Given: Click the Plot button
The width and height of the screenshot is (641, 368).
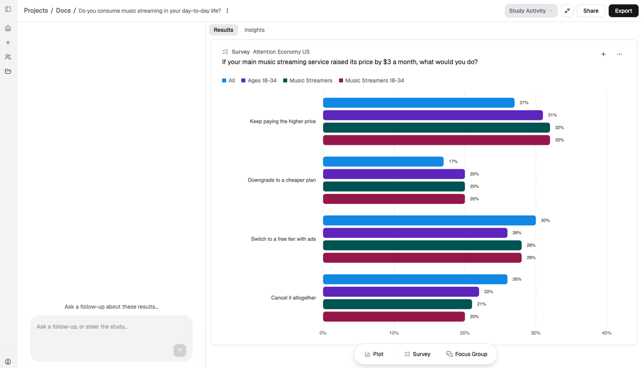Looking at the screenshot, I should tap(374, 354).
